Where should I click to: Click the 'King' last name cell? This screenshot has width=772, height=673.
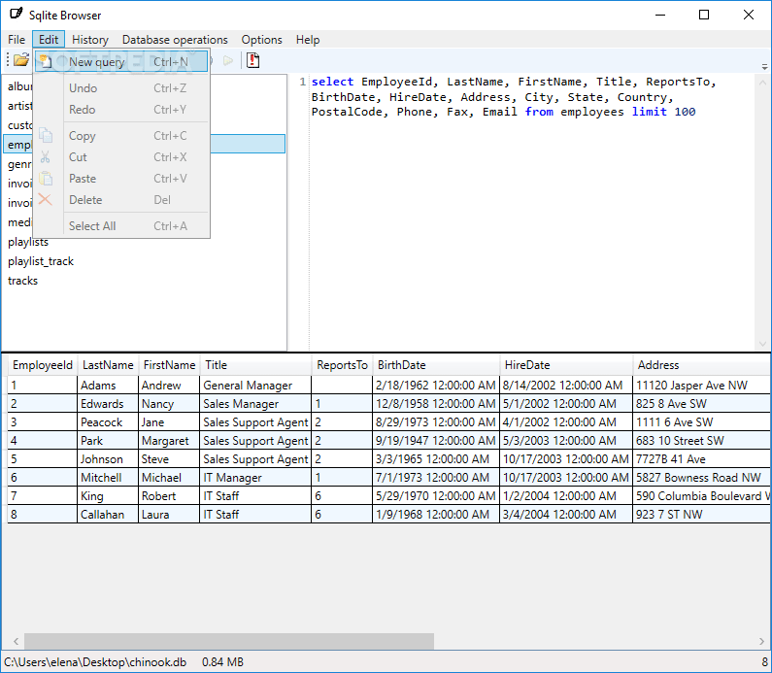pos(108,495)
